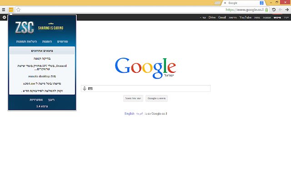
Task: Select the Google tab title
Action: click(233, 3)
